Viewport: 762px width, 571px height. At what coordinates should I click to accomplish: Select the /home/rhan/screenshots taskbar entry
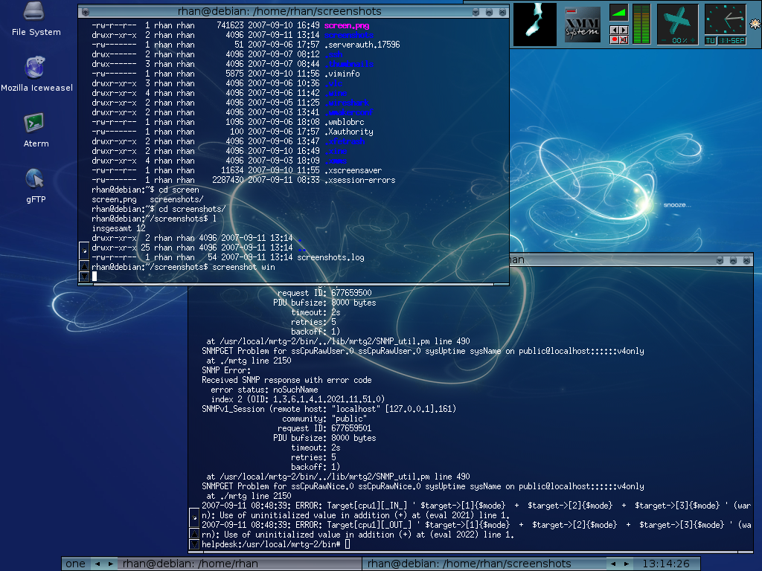[x=469, y=564]
